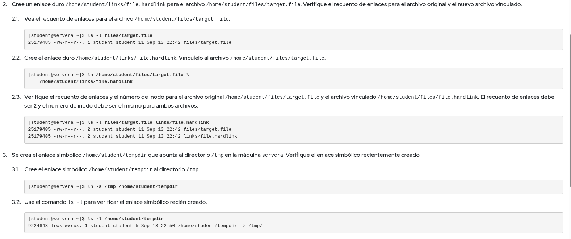Screen dimensions: 571x239
Task: Click the 'ln /home/student/files/target.file \' command line
Action: tap(138, 75)
